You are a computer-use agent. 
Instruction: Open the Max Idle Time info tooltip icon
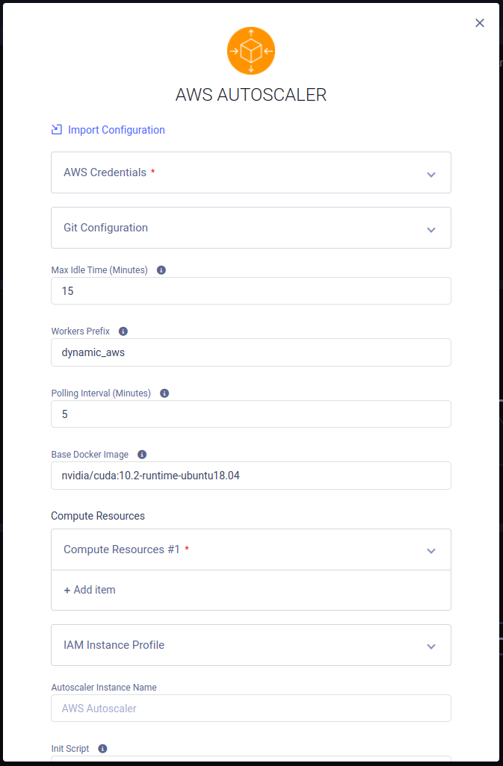161,270
